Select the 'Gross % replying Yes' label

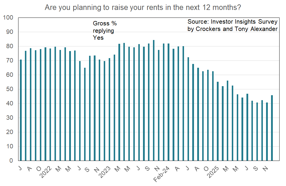coord(105,30)
